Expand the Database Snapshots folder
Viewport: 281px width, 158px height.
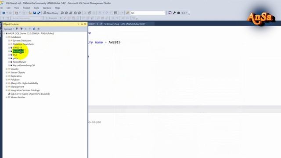pyautogui.click(x=9, y=44)
